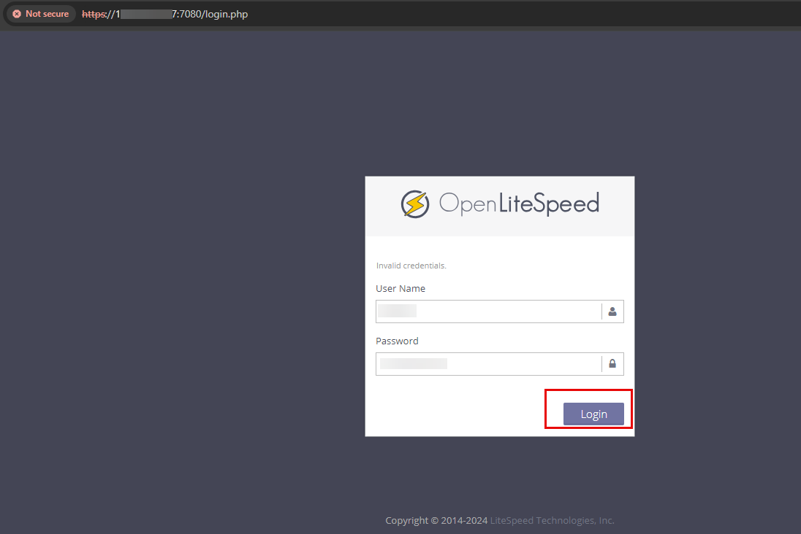Click the User Name label

(400, 288)
